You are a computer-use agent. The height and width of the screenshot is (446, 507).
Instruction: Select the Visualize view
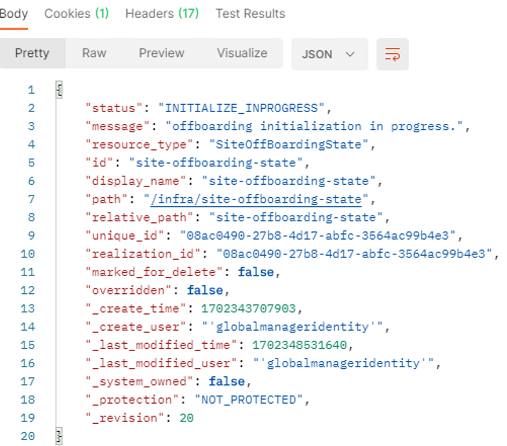tap(242, 53)
